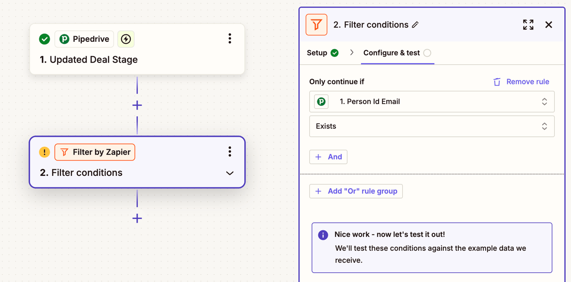Click the green checkmark on Pipedrive step

coord(44,39)
